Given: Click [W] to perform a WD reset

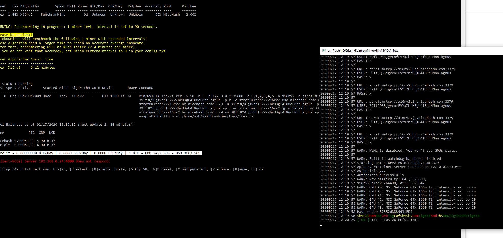Looking at the screenshot, I should (x=154, y=169).
